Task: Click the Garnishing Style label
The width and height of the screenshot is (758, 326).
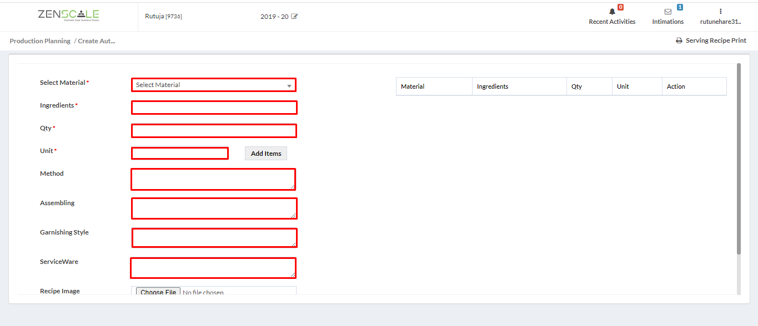Action: pos(64,232)
